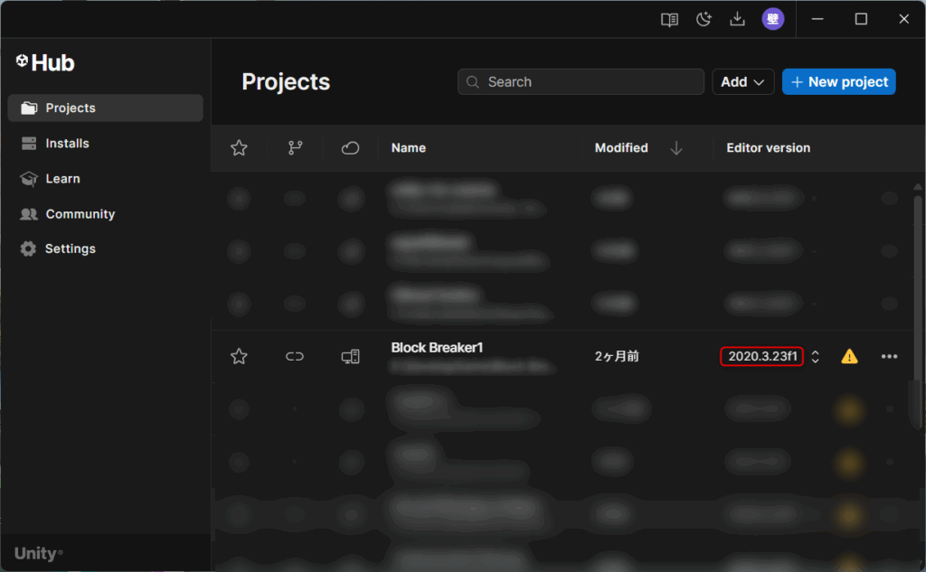Open the downloads tray icon

(x=737, y=20)
